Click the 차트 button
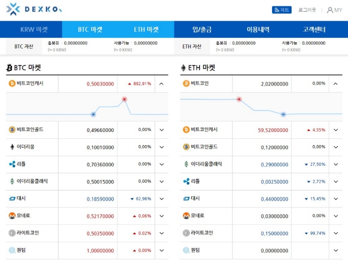Screen dimensions: 348x266 (282, 10)
